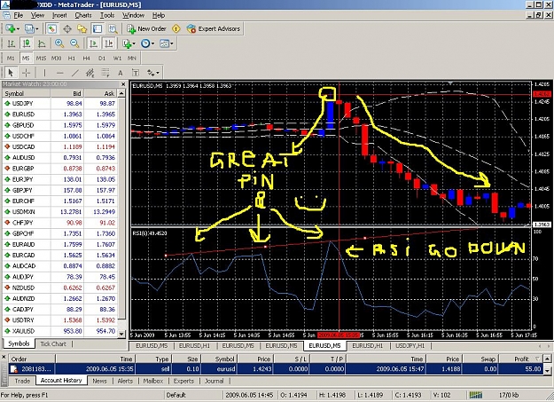
Task: Switch to Bar Chart mode
Action: pos(11,43)
